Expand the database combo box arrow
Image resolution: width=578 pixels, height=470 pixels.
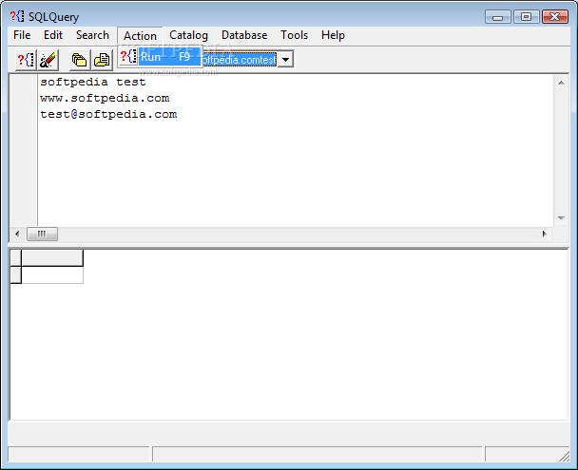pos(285,59)
